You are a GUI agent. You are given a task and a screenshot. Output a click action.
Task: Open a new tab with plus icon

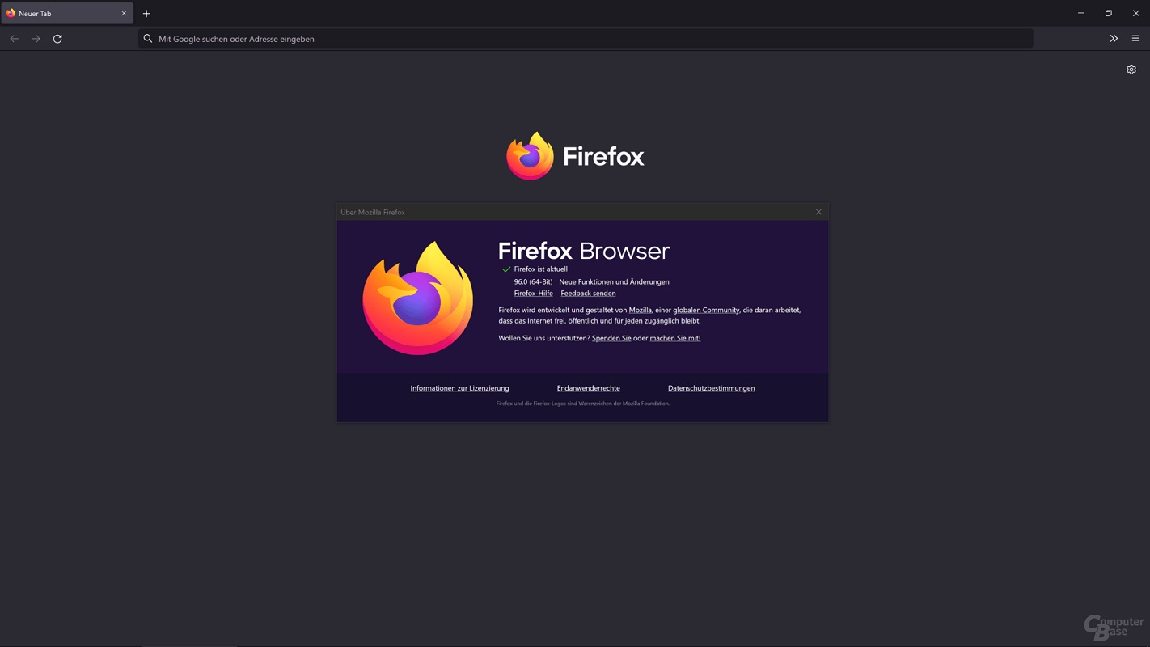coord(146,14)
